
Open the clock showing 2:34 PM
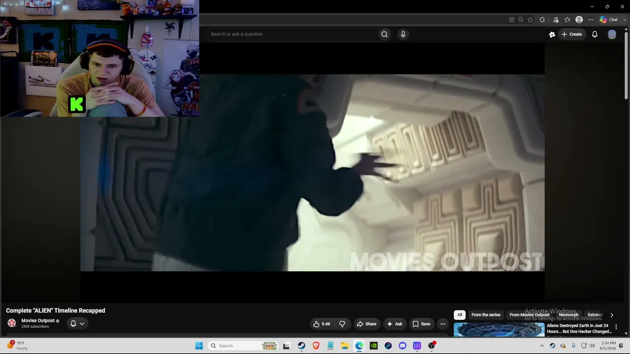click(x=608, y=346)
